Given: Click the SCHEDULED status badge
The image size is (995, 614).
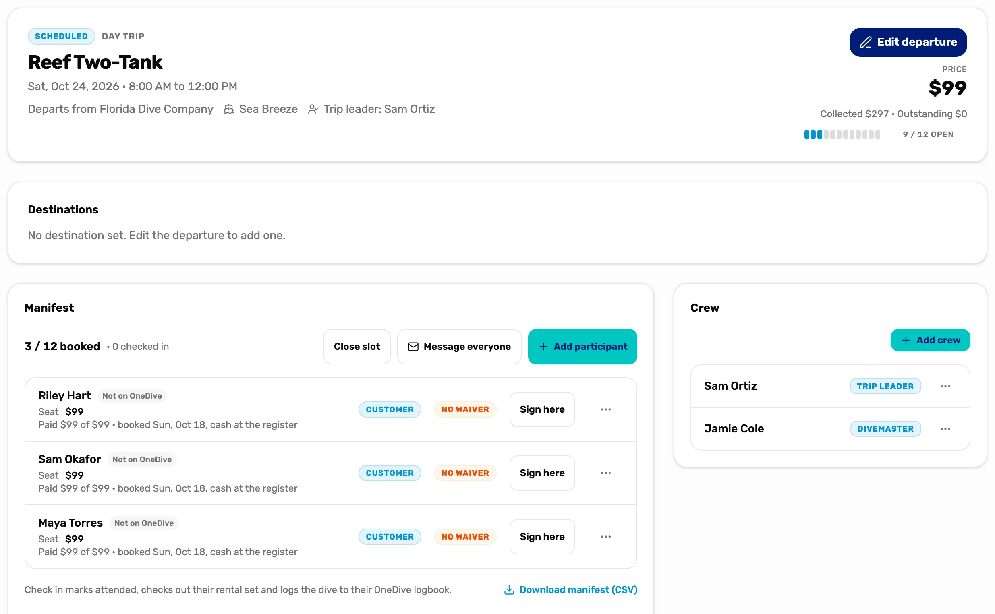Looking at the screenshot, I should coord(61,36).
